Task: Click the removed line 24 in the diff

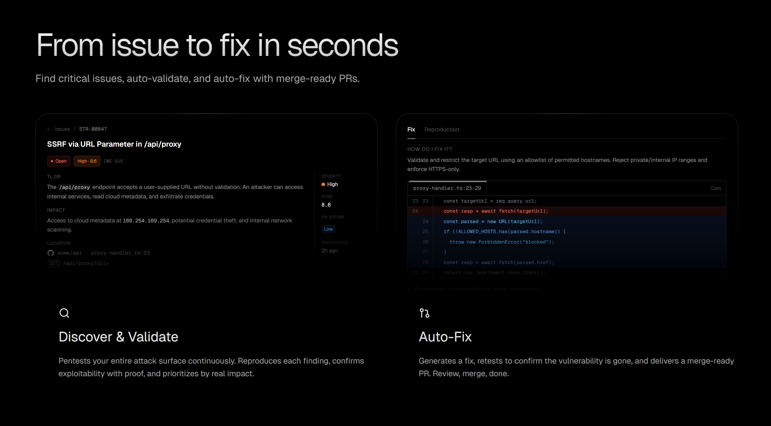Action: click(495, 211)
